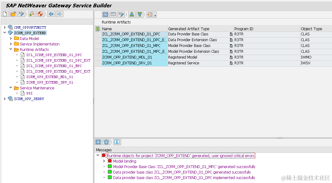Click table cell ZCRM_OPP_EXTEND_MDL_01 in Name column
Viewport: 332px width, 183px height.
point(135,57)
